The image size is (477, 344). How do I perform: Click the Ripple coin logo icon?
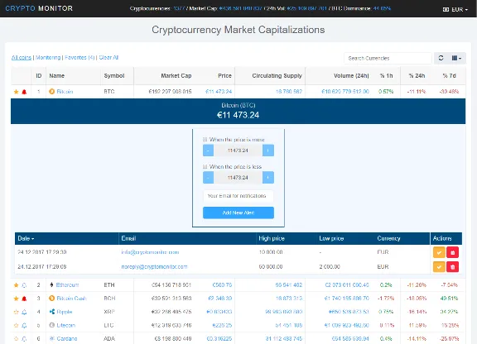pyautogui.click(x=52, y=312)
